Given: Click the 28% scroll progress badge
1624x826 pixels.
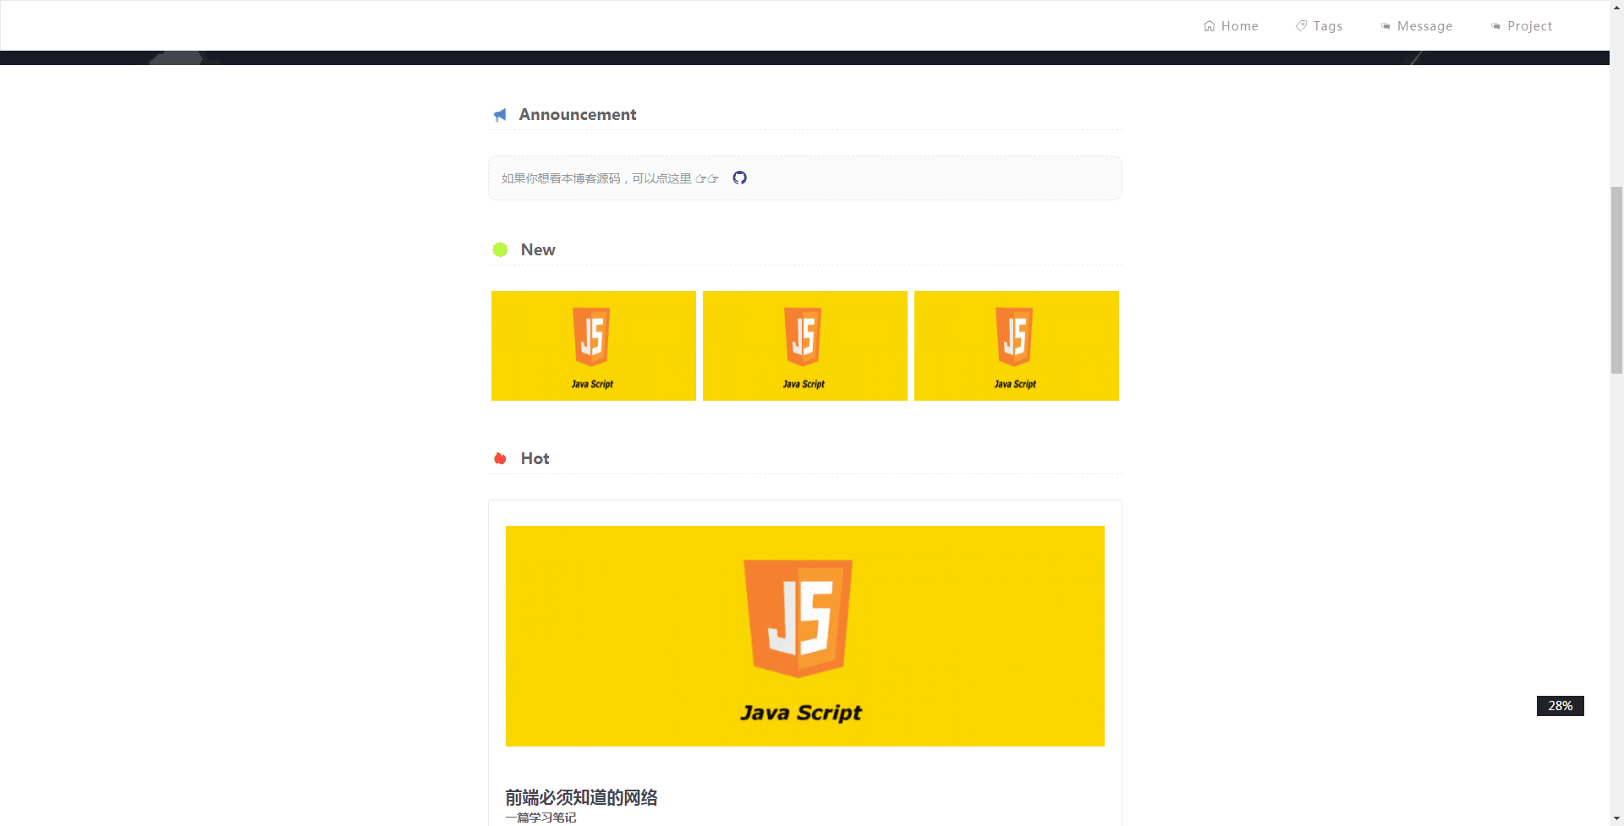Looking at the screenshot, I should coord(1560,706).
